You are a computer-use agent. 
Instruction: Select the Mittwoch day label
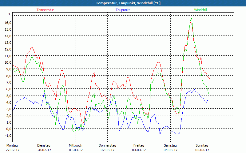click(76, 145)
